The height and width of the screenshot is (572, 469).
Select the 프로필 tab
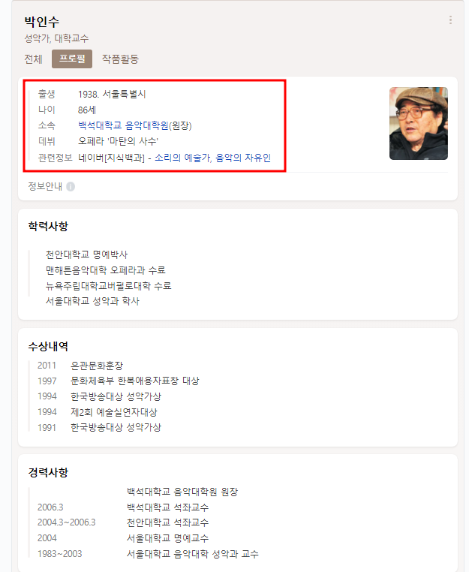click(x=72, y=59)
